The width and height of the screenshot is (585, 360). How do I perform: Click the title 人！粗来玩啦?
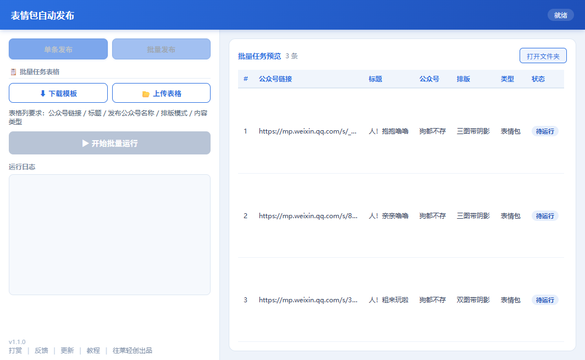389,300
